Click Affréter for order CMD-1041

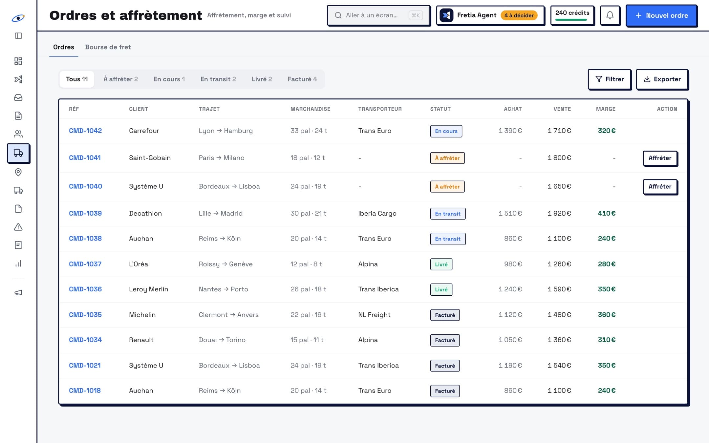(x=660, y=158)
